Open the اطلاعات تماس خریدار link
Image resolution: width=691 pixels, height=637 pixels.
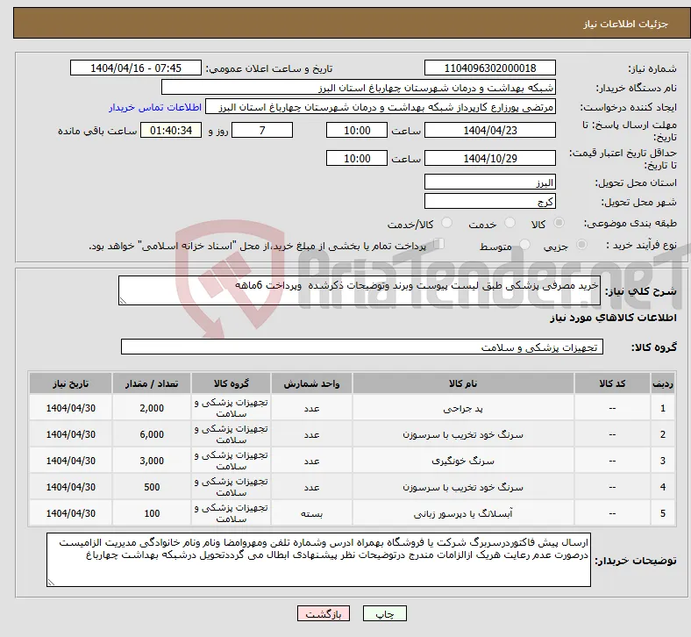click(x=155, y=107)
